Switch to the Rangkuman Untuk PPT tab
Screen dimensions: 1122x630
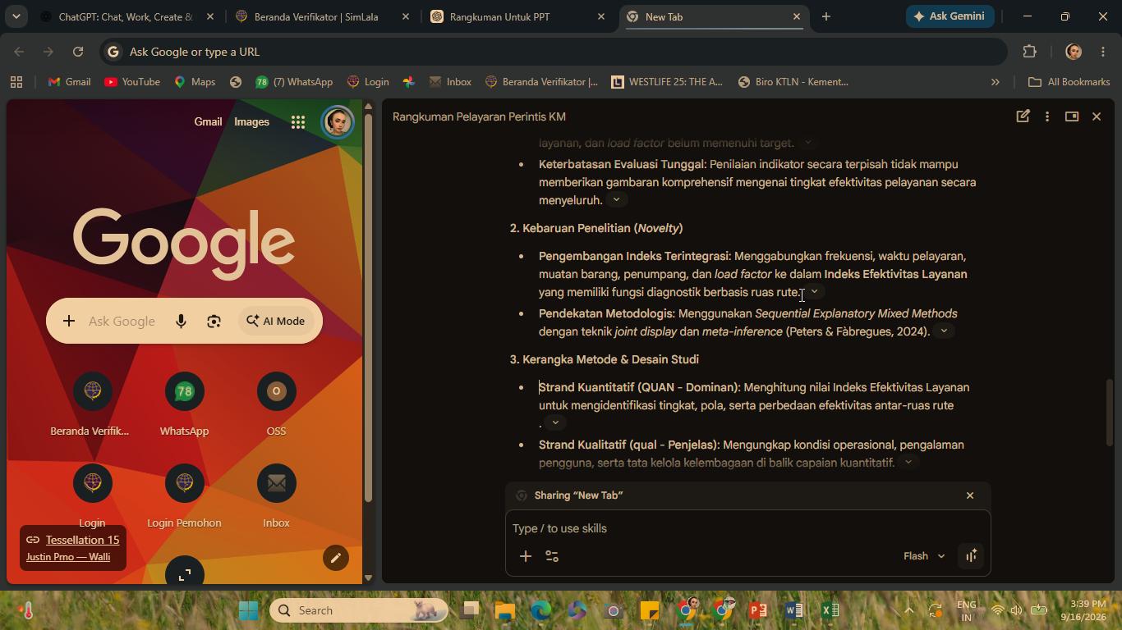coord(518,16)
